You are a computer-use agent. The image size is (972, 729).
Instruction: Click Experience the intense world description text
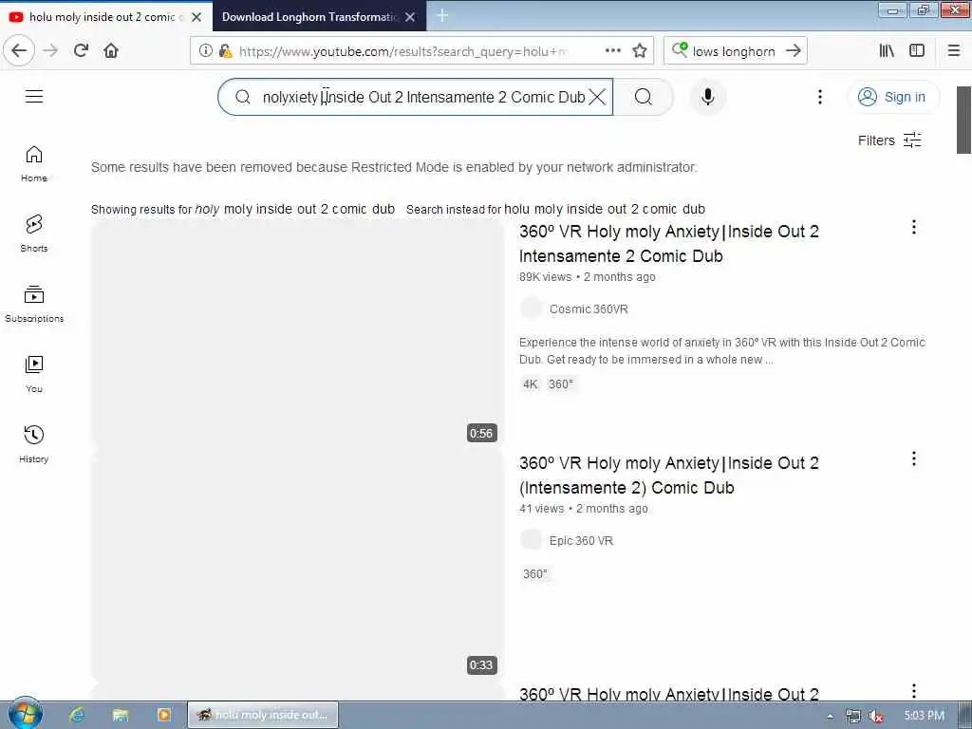pyautogui.click(x=721, y=351)
